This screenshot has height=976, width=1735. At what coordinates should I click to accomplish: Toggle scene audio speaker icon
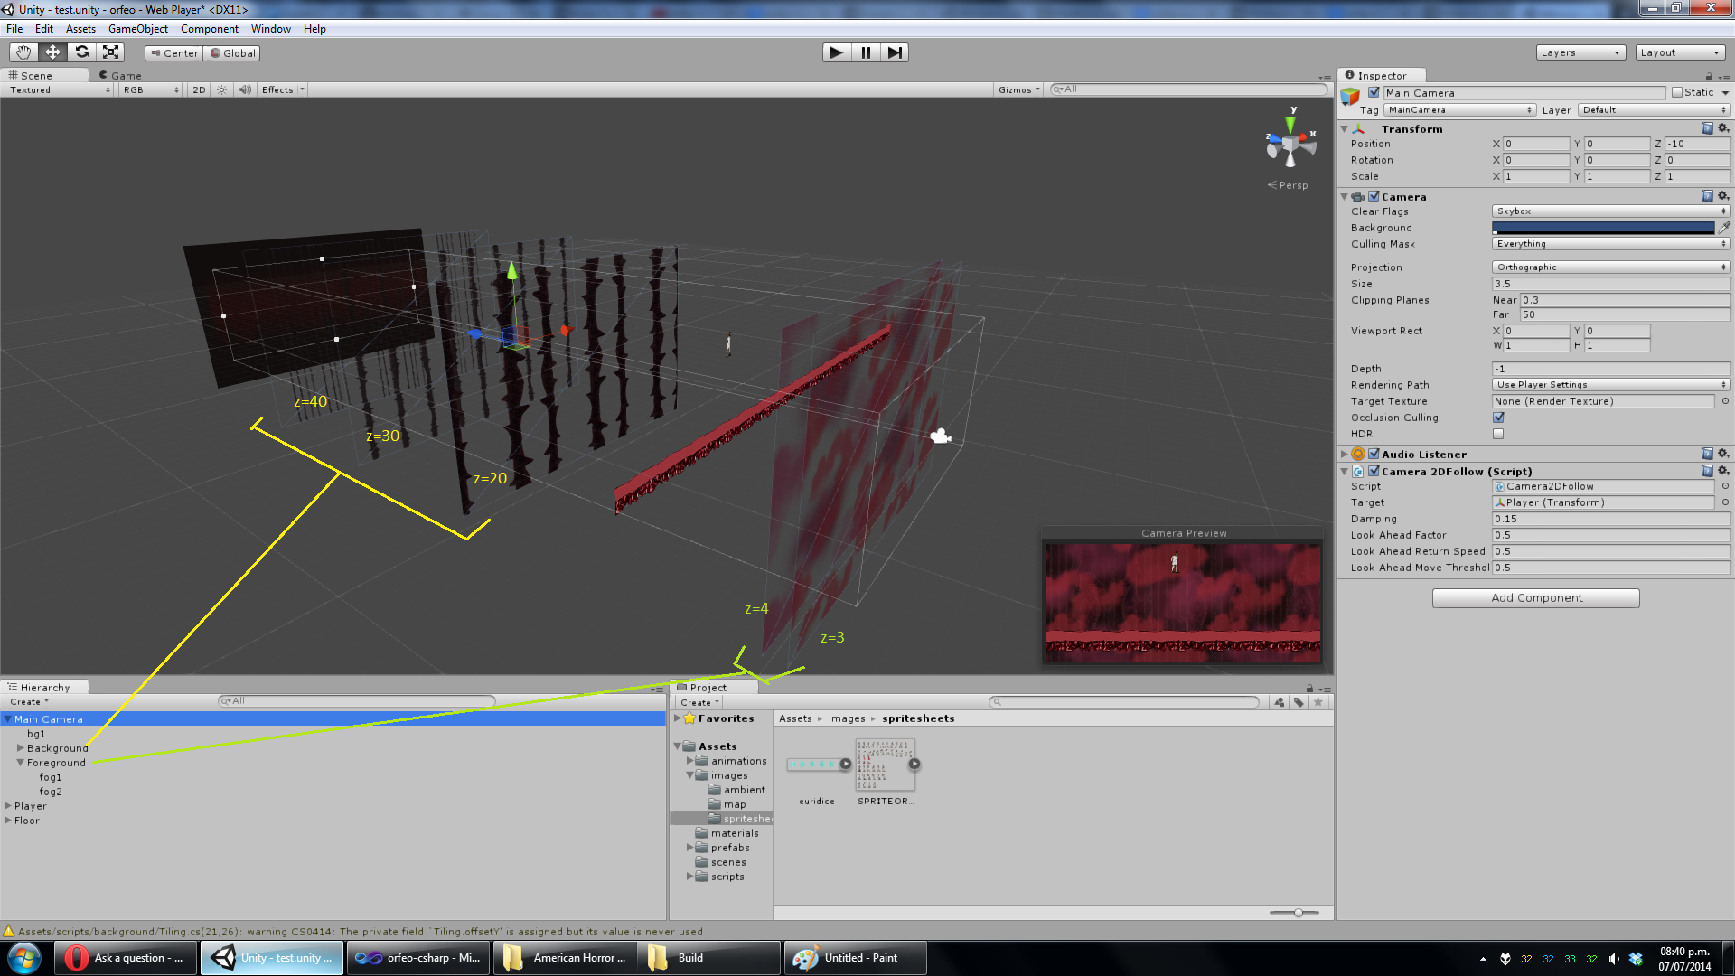[x=244, y=89]
